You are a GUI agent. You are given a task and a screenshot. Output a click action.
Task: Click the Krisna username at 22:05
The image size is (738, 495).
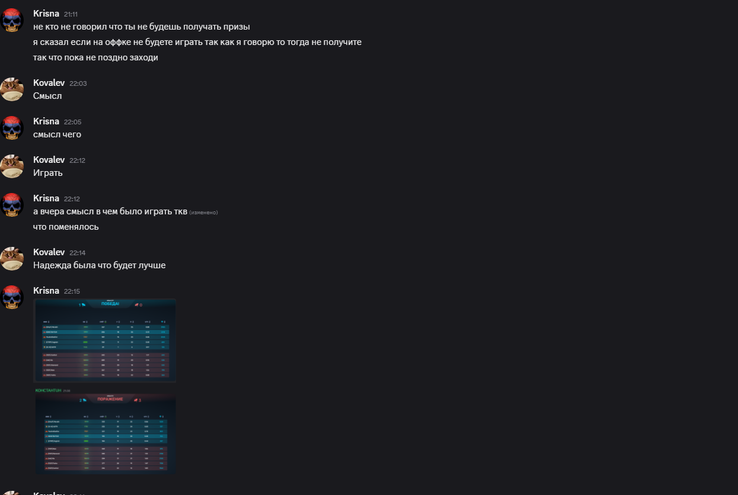pyautogui.click(x=46, y=121)
